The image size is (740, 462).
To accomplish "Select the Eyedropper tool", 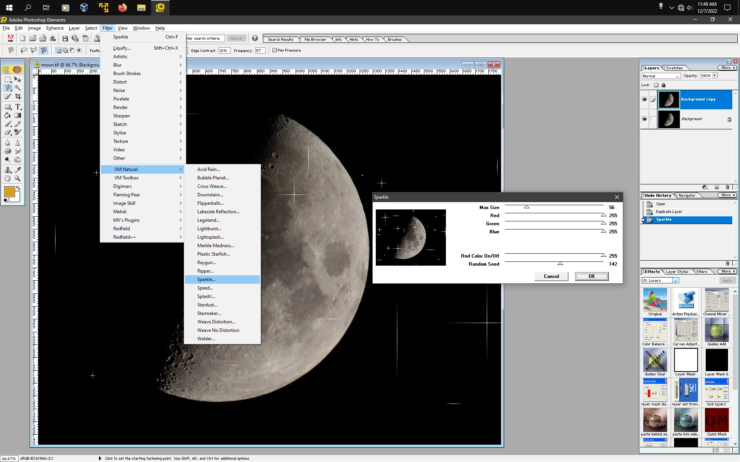I will pos(17,170).
